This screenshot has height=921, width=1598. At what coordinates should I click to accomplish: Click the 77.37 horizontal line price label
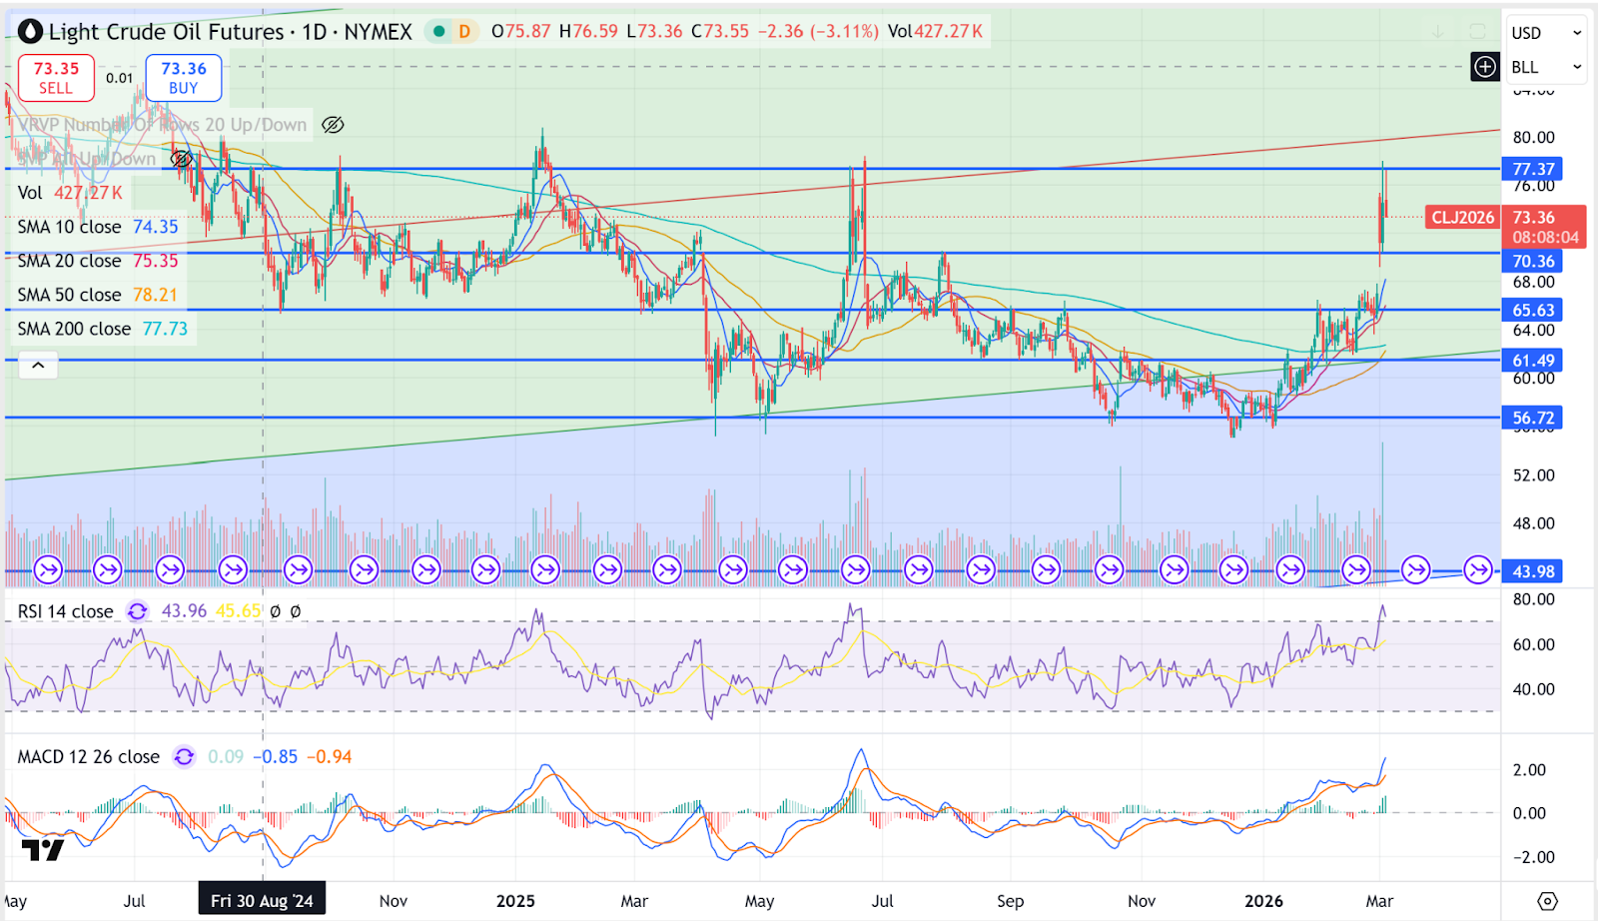click(1533, 169)
